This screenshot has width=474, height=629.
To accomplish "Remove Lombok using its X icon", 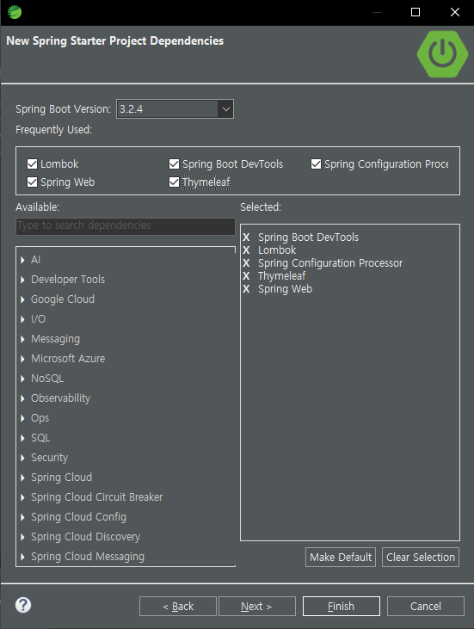I will point(246,250).
